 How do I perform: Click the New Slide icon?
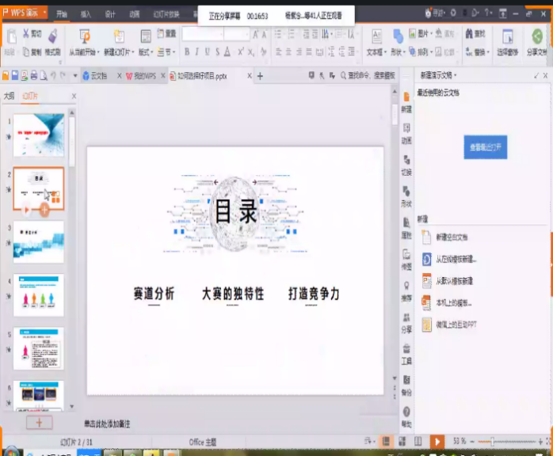pyautogui.click(x=119, y=36)
